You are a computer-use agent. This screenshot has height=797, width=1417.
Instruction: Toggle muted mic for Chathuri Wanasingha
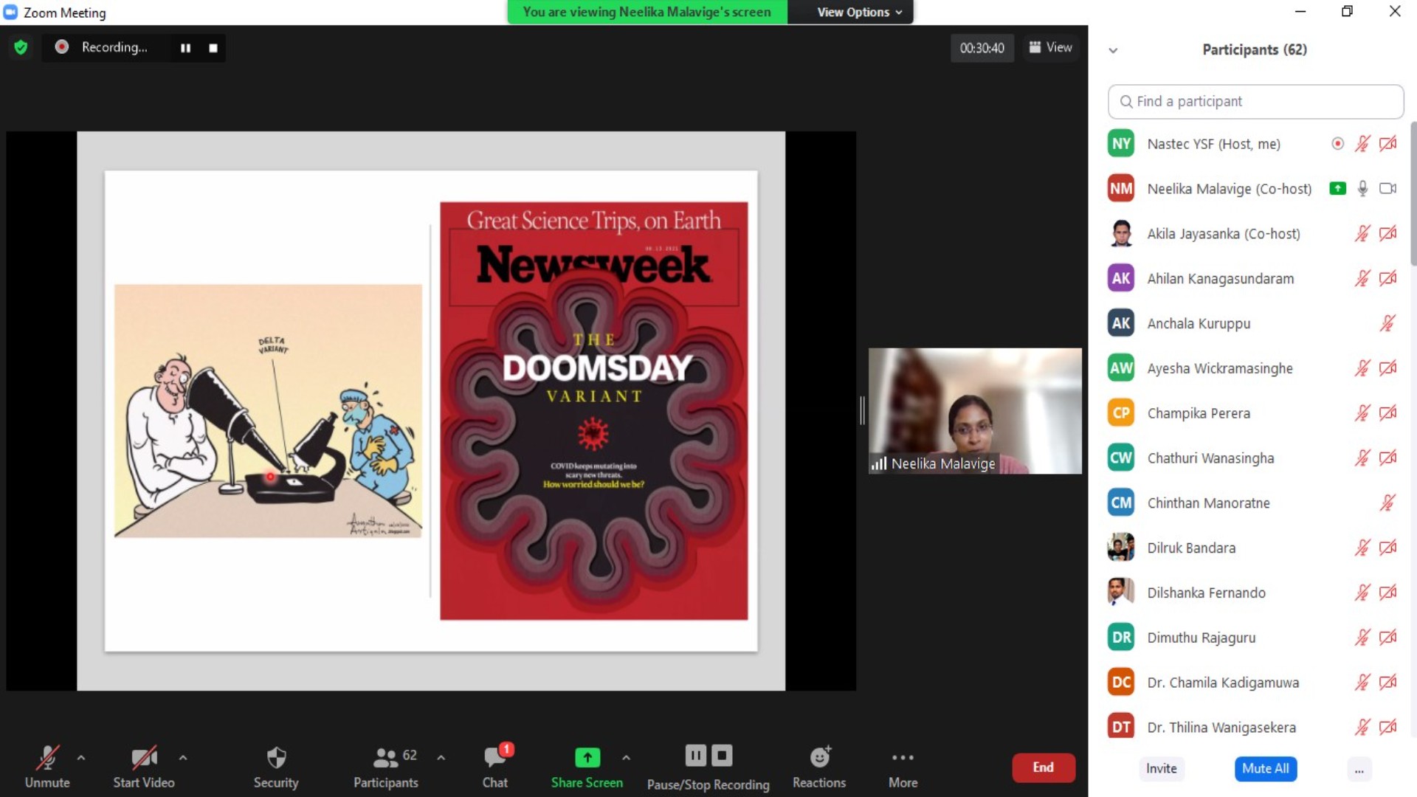click(x=1362, y=458)
